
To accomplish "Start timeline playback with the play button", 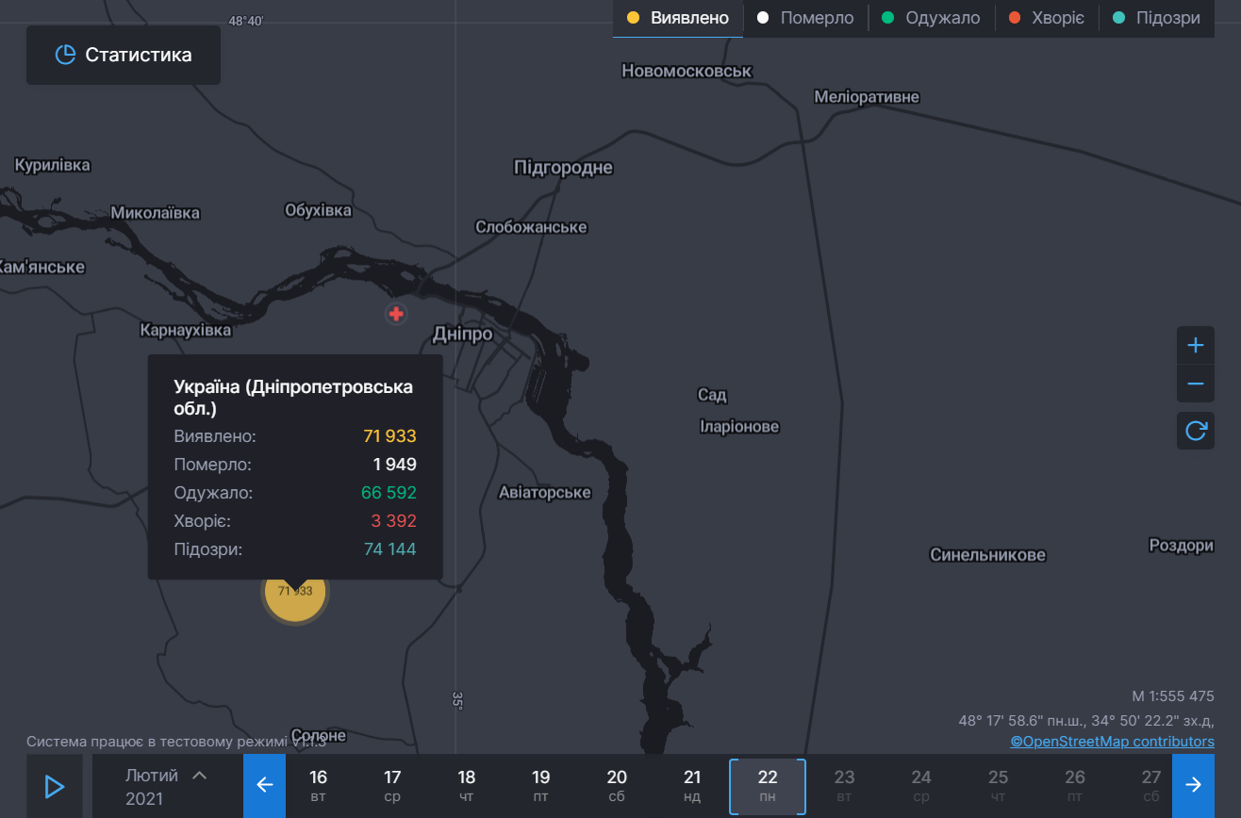I will 55,786.
